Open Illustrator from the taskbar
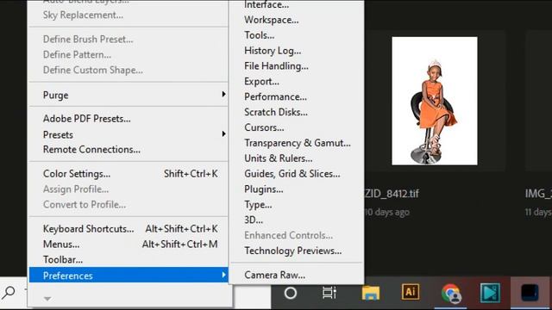552x310 pixels. tap(411, 292)
